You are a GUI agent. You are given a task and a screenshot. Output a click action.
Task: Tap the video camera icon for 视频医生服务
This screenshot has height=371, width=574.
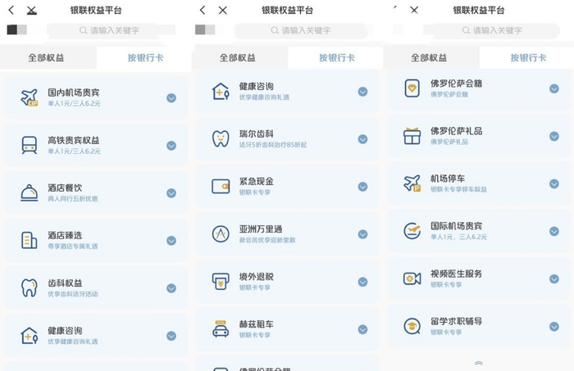(x=412, y=278)
